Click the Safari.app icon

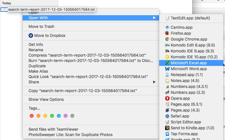pyautogui.click(x=167, y=116)
